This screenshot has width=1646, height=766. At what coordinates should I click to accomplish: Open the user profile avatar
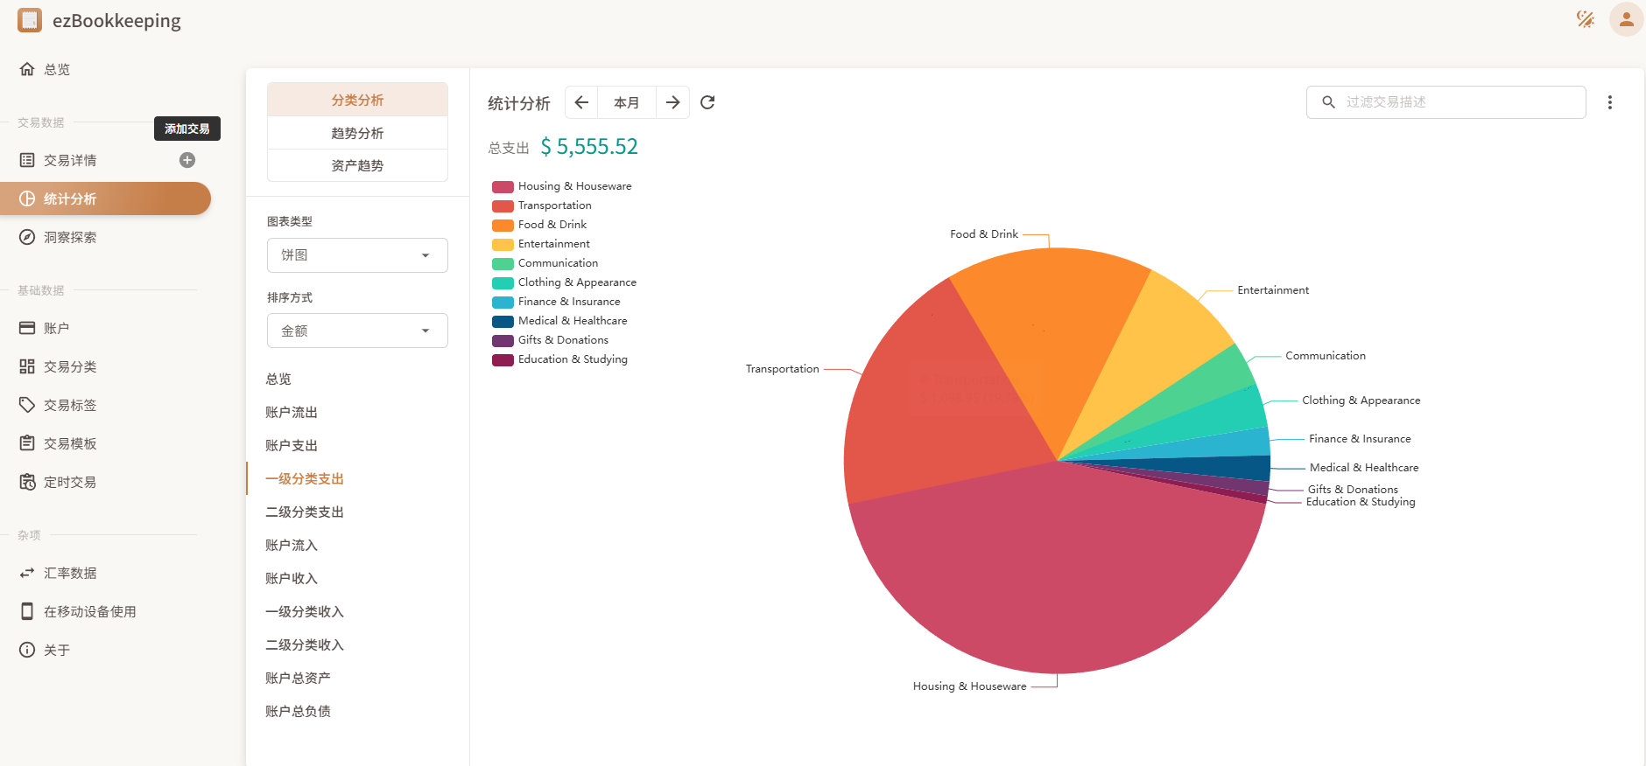1625,19
